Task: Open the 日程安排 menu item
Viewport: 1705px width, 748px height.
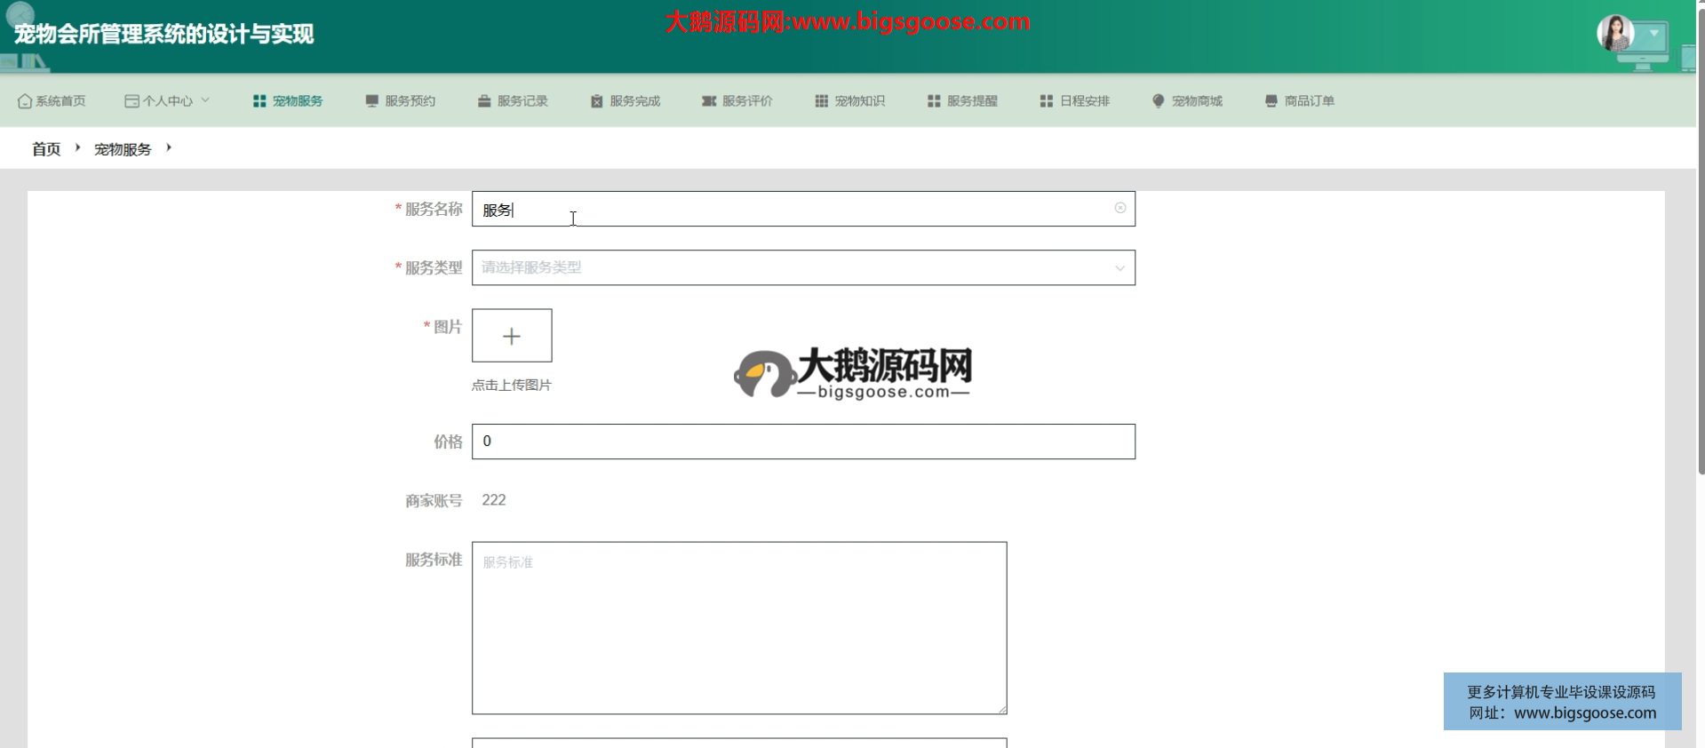Action: (1075, 101)
